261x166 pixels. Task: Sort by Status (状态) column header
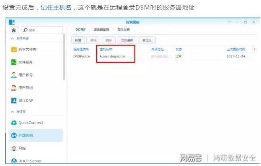pos(179,49)
